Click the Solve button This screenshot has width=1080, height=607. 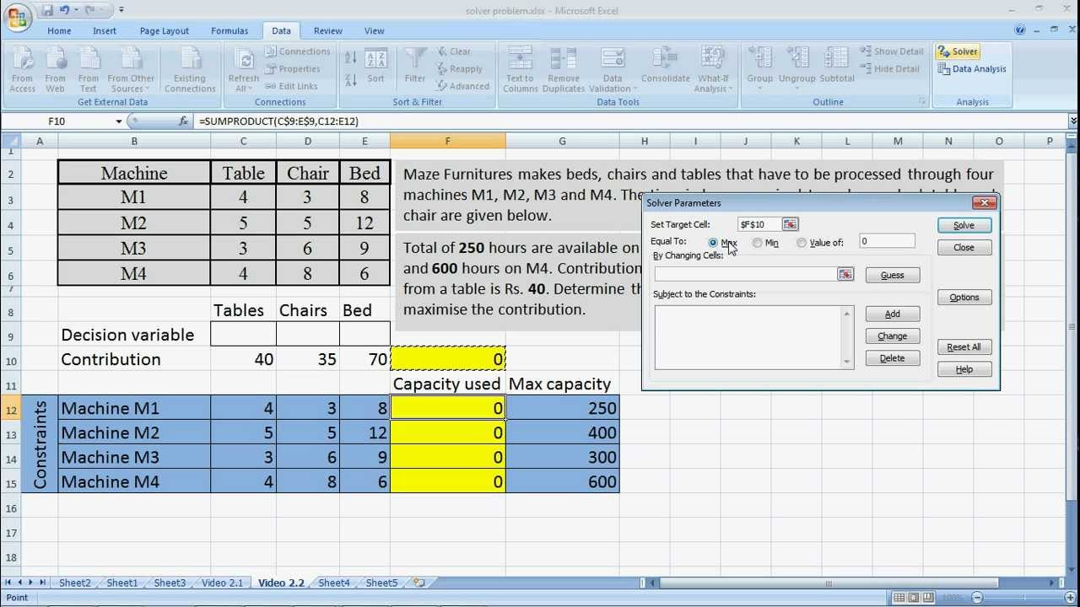[x=964, y=225]
